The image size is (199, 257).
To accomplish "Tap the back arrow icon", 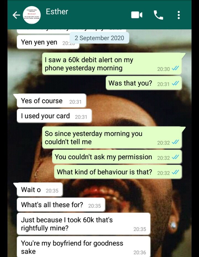I will pos(16,15).
